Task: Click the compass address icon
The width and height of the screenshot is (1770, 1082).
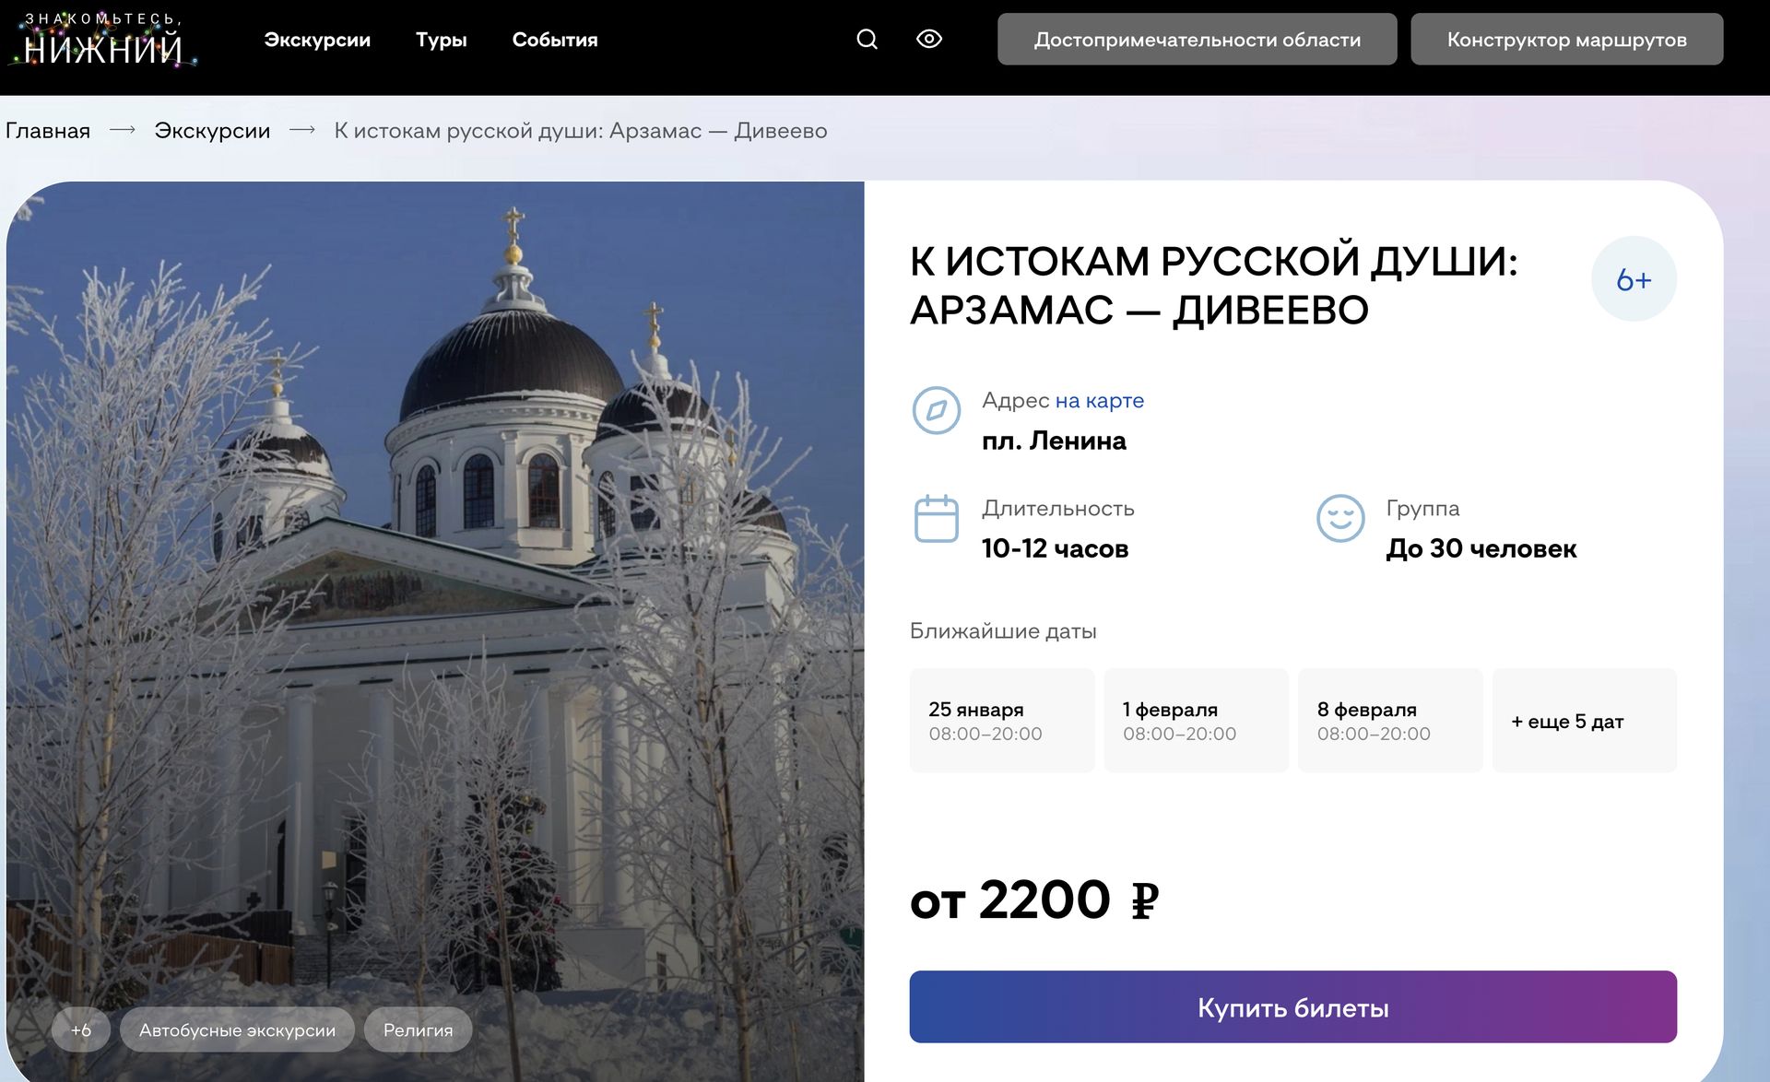Action: click(x=936, y=410)
